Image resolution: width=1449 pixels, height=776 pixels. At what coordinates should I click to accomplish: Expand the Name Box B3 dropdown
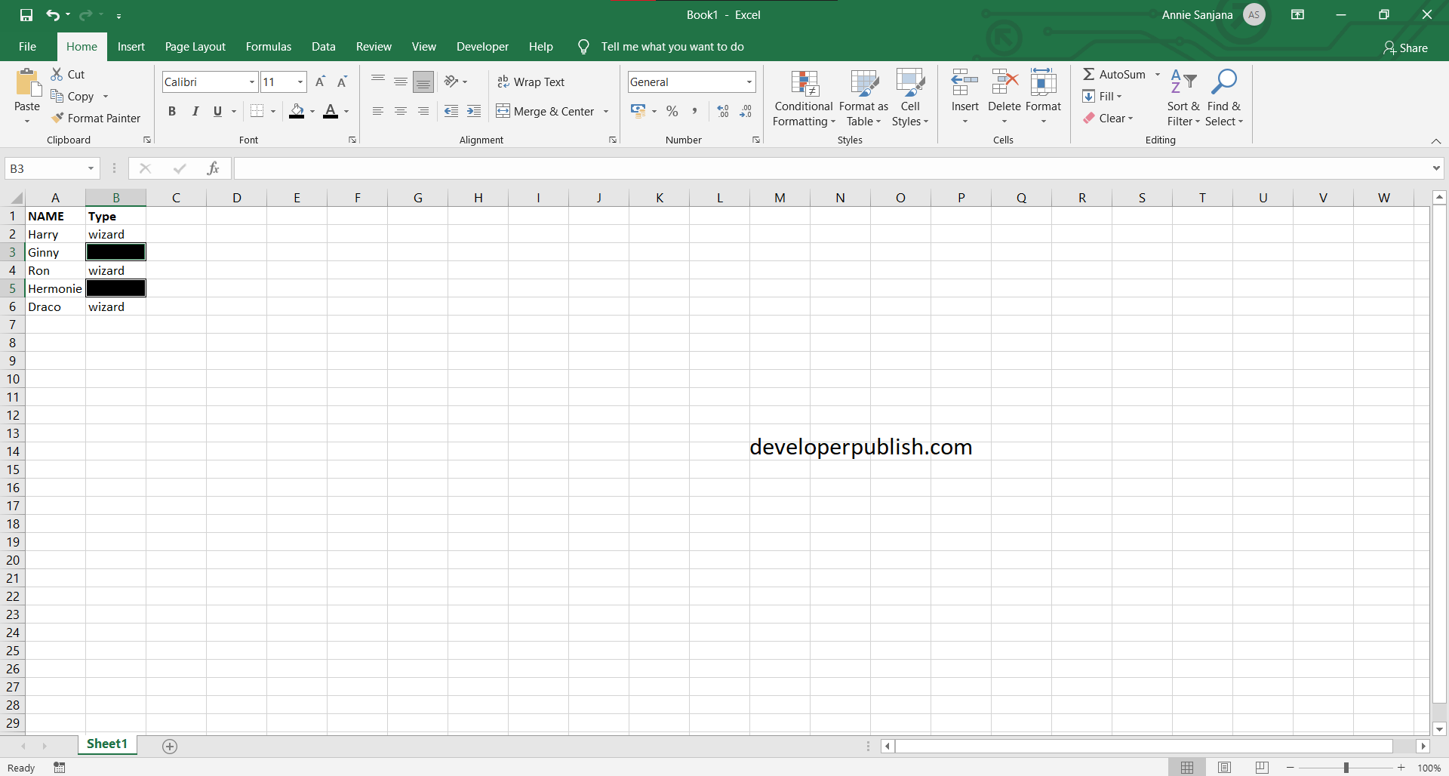coord(91,168)
